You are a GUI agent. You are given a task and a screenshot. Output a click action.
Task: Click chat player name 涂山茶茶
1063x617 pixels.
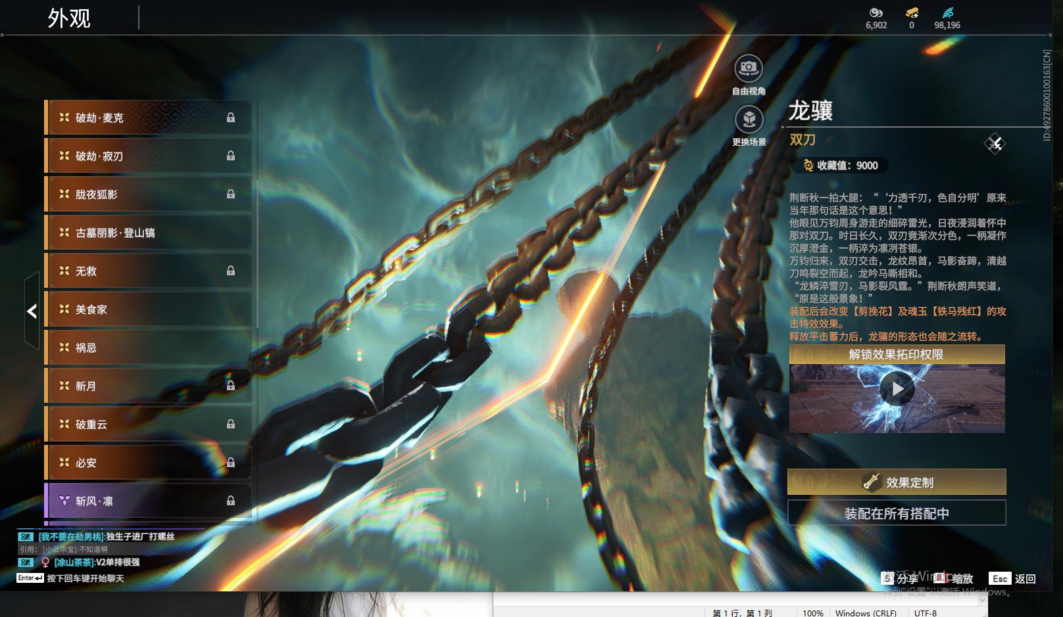tap(74, 562)
